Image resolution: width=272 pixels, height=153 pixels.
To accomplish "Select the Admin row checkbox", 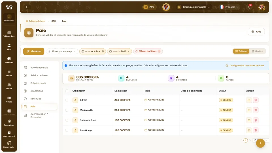I will (x=67, y=100).
